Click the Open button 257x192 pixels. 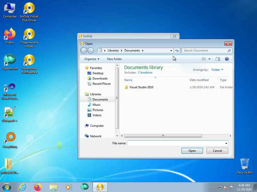click(192, 151)
